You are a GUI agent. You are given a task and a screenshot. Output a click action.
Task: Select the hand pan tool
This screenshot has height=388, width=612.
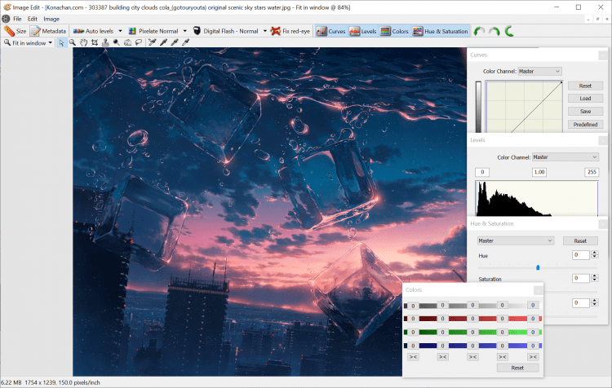point(83,42)
